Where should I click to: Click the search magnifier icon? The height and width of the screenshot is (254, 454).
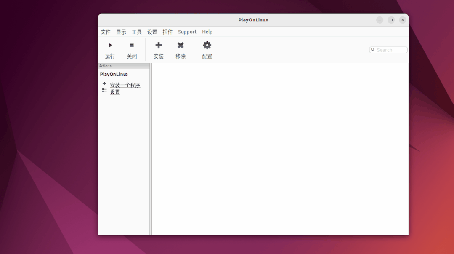coord(373,50)
